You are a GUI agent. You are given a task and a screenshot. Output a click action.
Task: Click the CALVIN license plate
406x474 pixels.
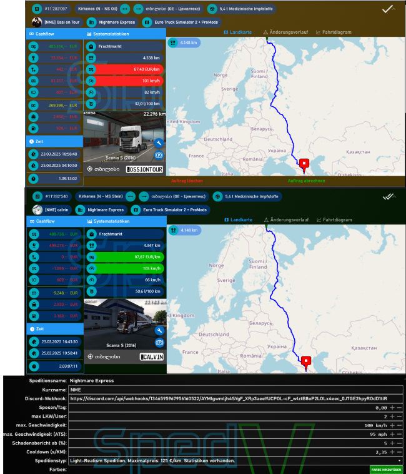coord(152,357)
